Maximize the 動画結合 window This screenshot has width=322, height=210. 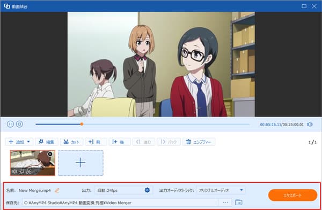point(304,6)
